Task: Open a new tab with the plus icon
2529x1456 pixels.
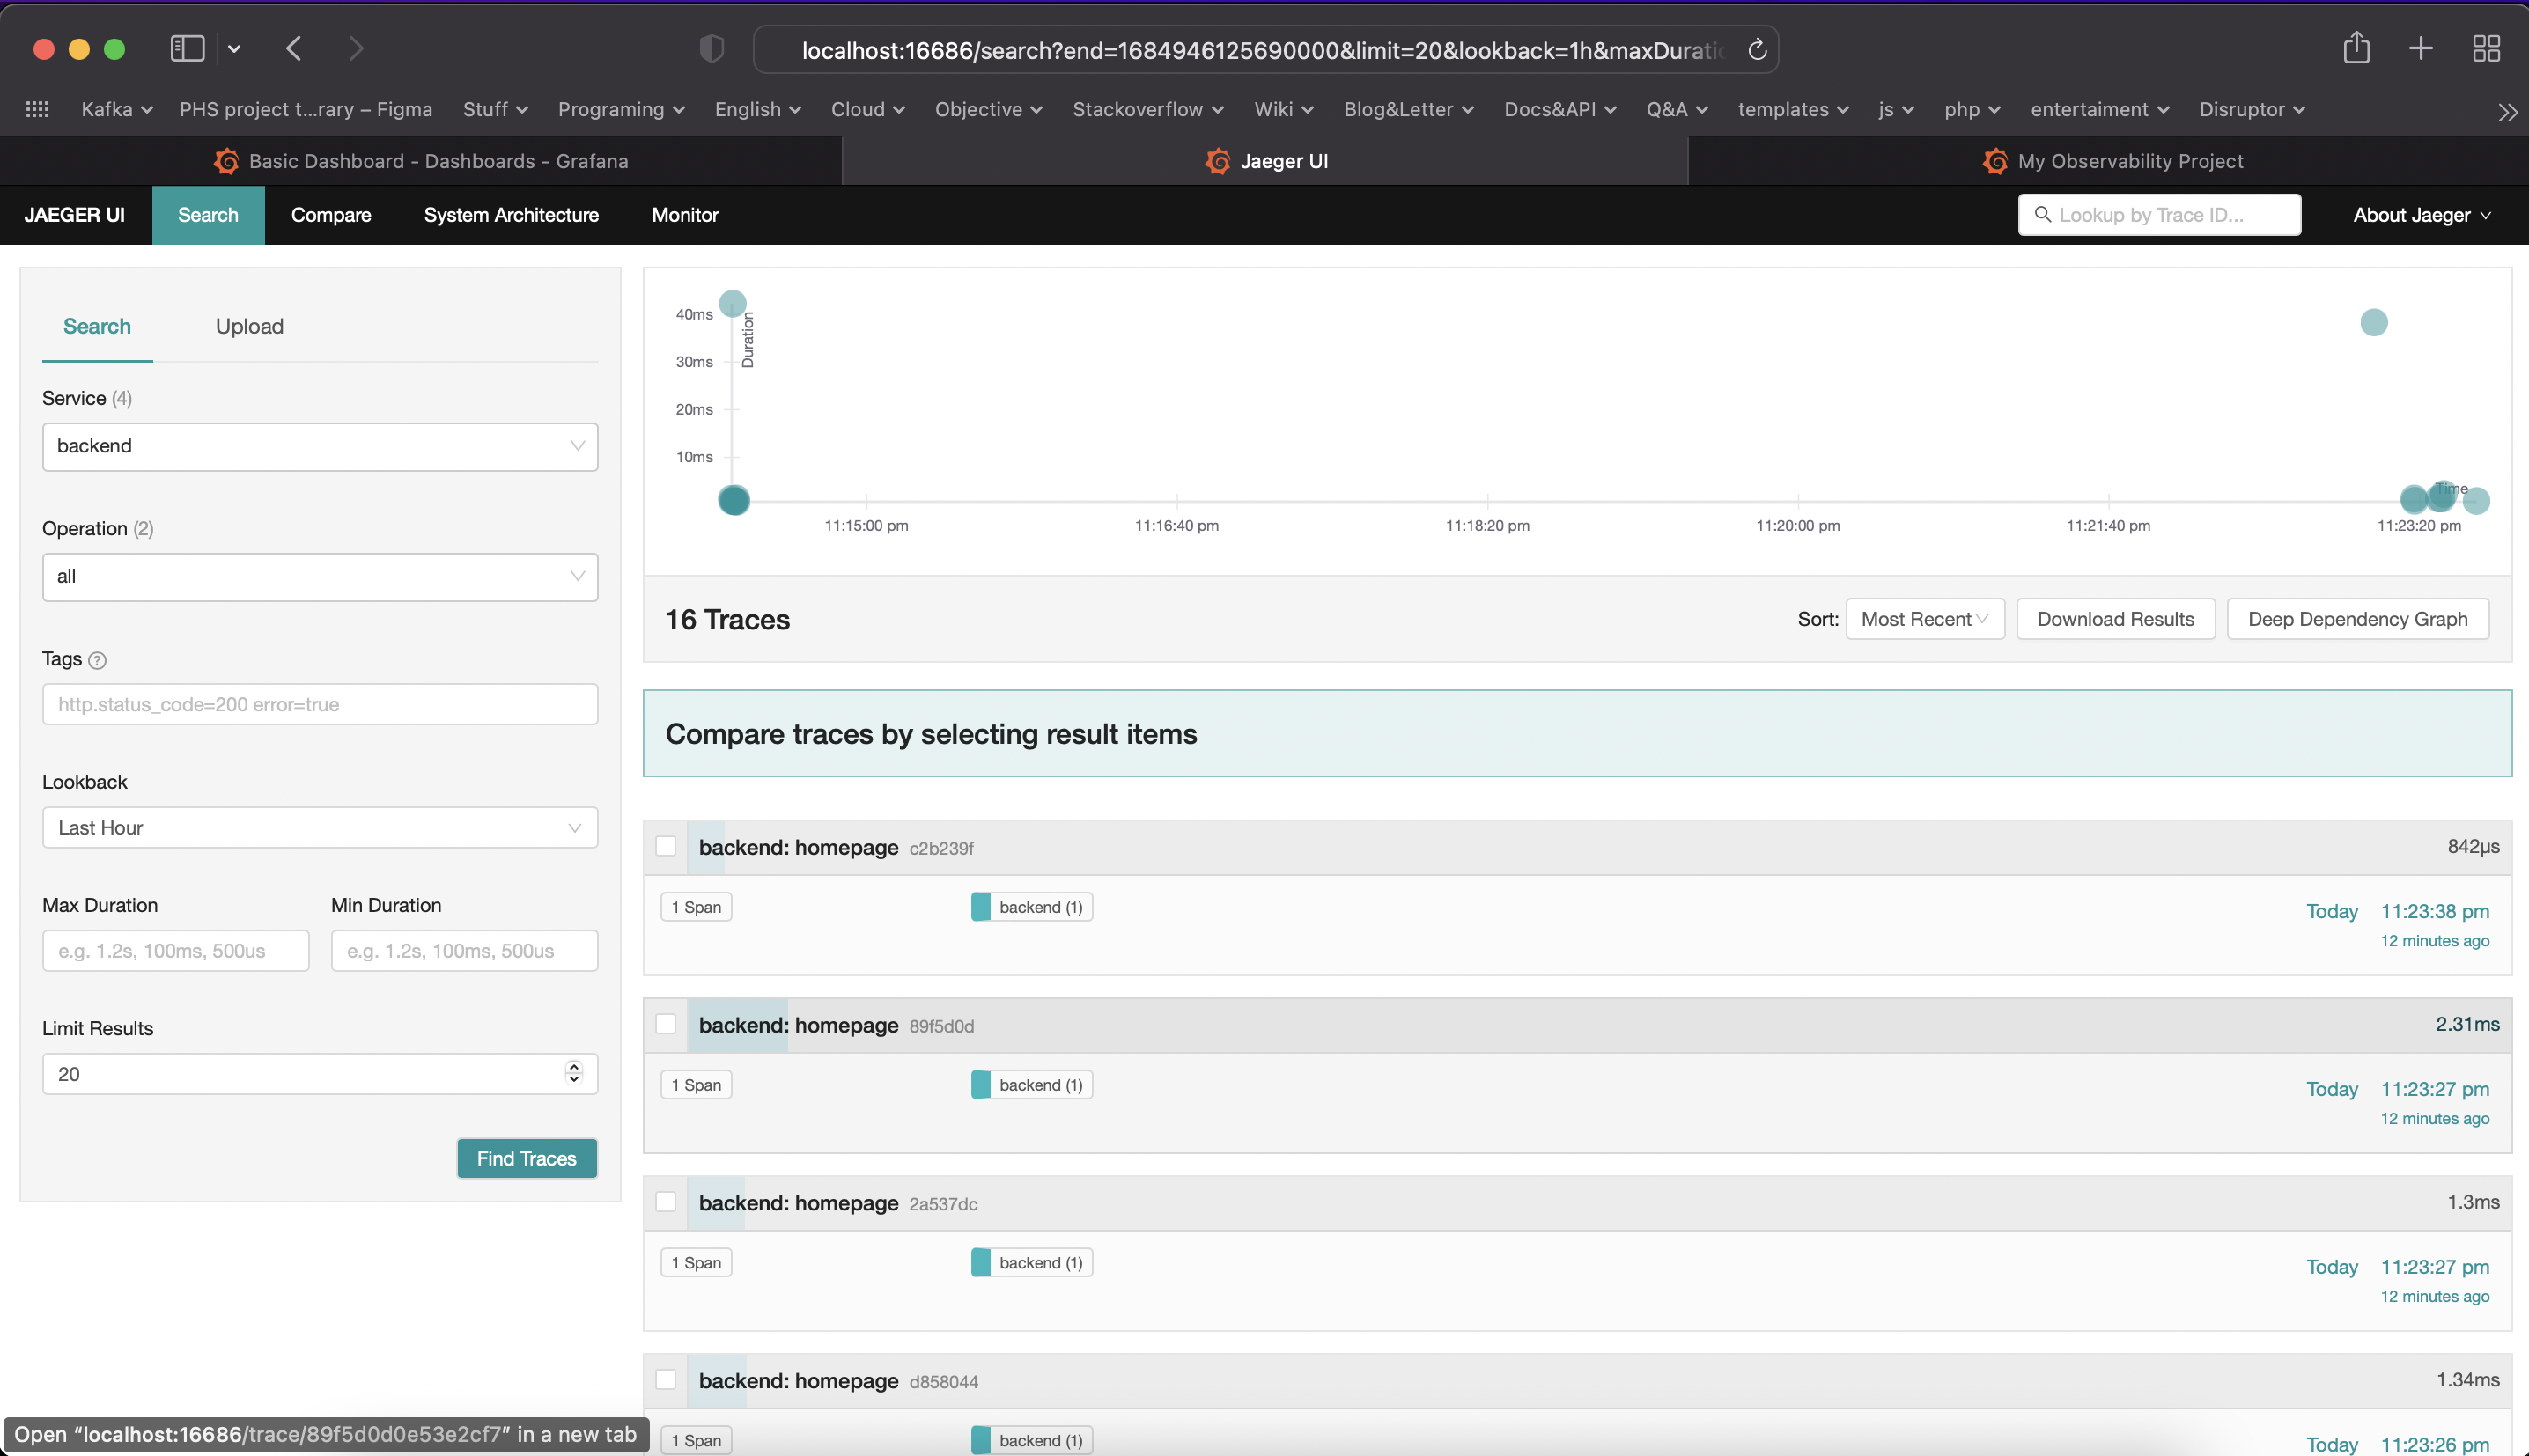Action: click(x=2420, y=48)
